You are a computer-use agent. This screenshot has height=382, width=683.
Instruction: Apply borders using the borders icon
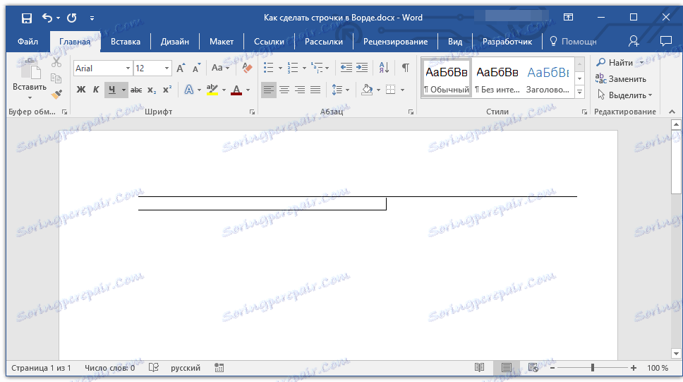click(x=391, y=90)
